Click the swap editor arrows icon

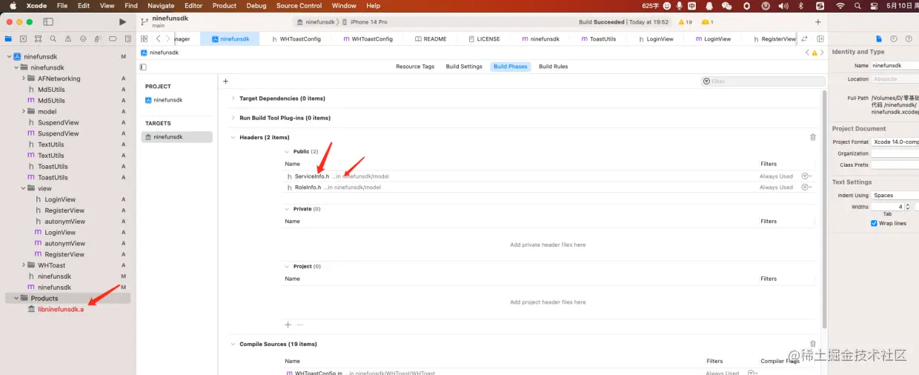(805, 39)
